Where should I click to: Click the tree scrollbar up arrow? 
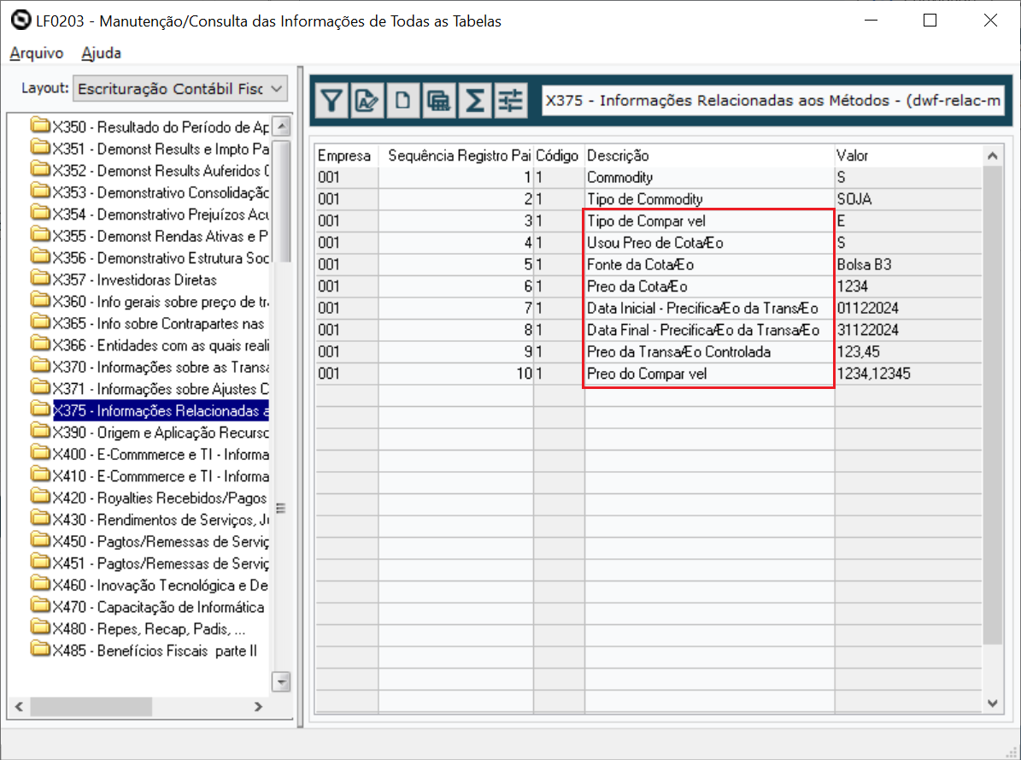pyautogui.click(x=281, y=127)
